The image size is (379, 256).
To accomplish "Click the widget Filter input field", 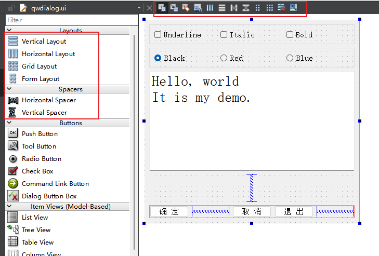I will 70,20.
